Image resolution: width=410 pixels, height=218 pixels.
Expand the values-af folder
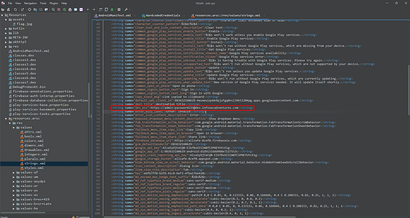click(13, 172)
